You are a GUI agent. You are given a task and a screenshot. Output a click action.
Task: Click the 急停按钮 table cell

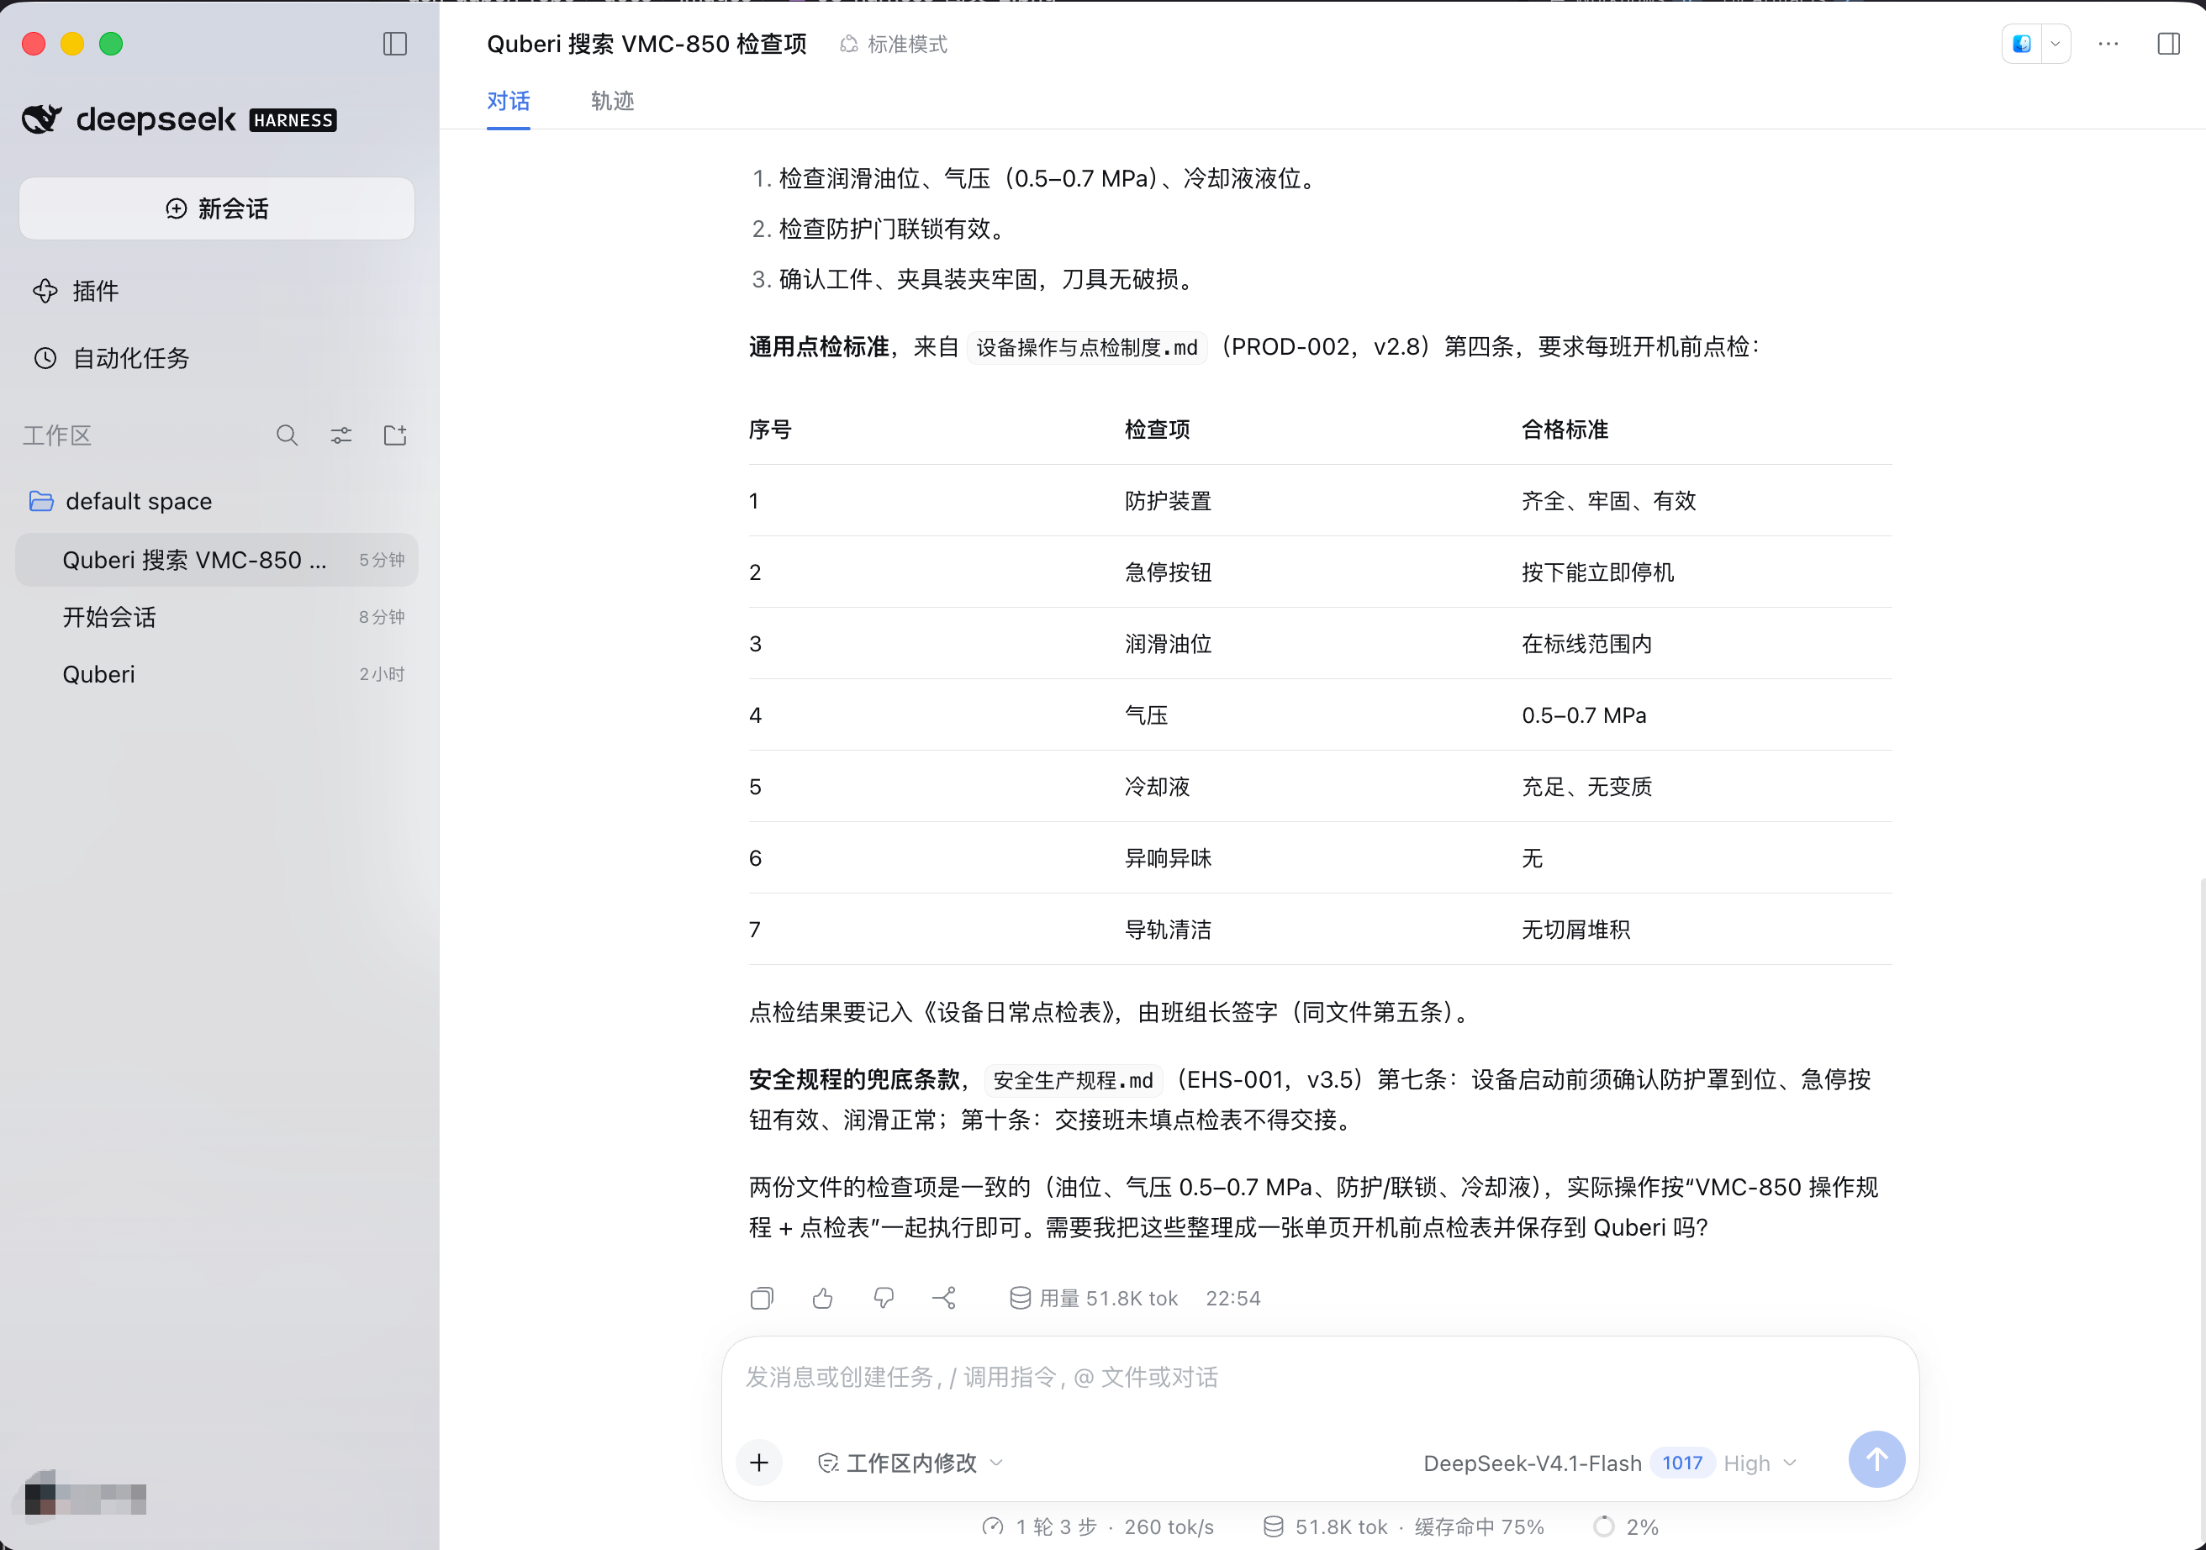1168,572
